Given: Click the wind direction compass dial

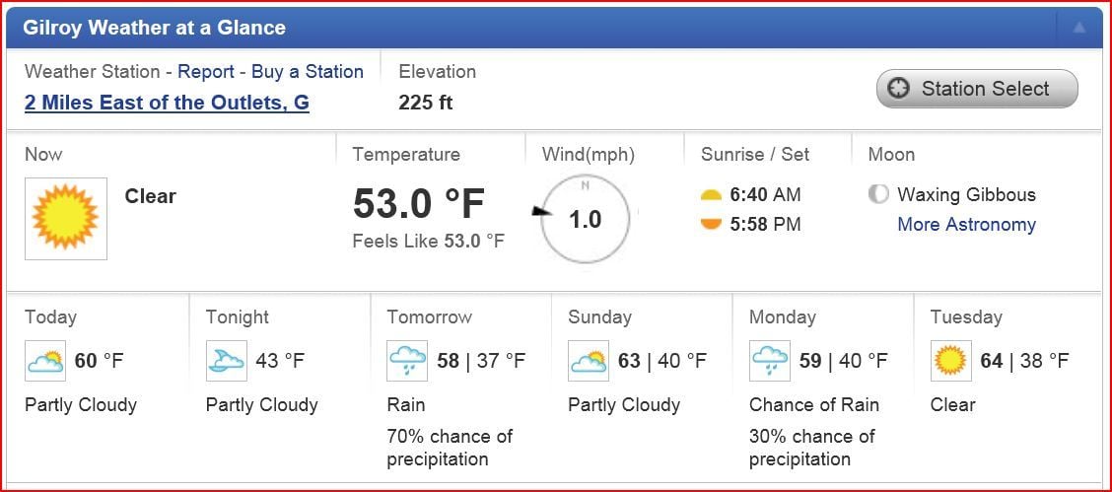Looking at the screenshot, I should [585, 219].
